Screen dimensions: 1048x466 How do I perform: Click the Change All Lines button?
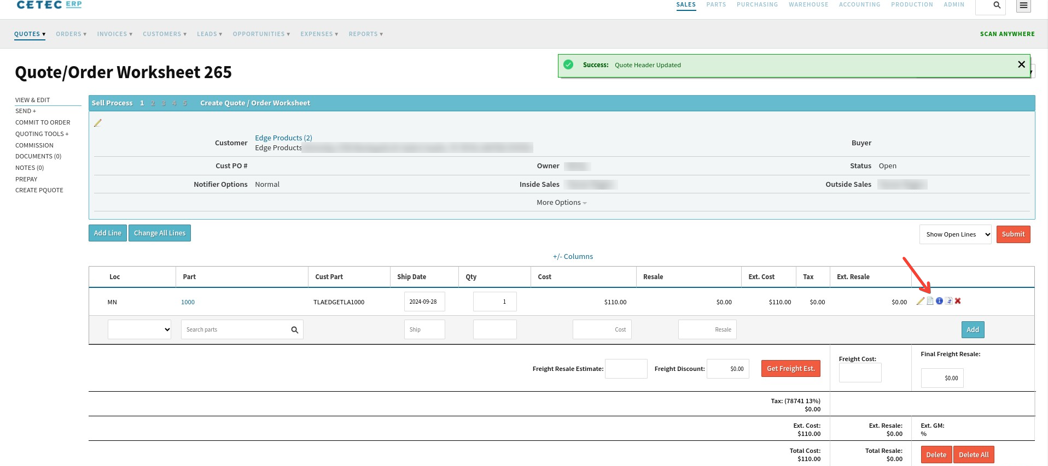point(160,233)
